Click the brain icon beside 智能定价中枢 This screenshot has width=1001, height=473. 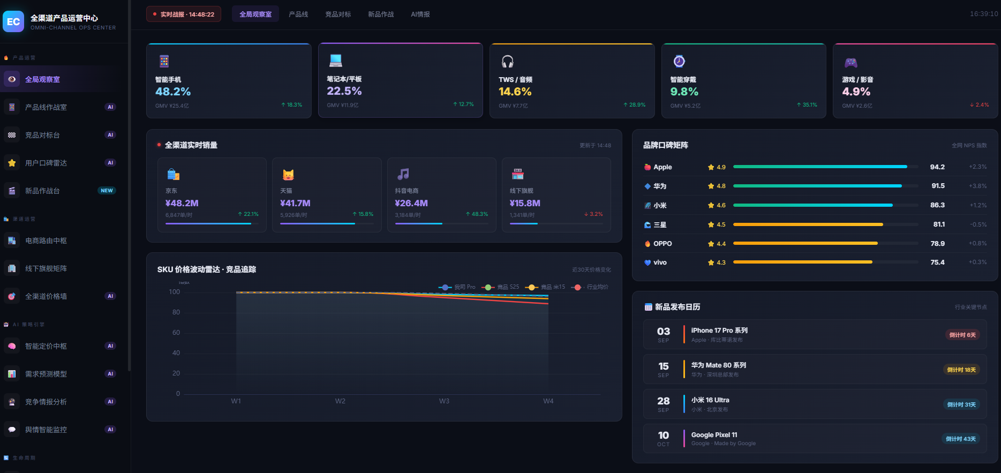[x=12, y=346]
